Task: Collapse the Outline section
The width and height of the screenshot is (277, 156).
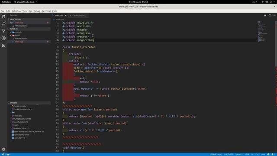Action: pos(29,103)
